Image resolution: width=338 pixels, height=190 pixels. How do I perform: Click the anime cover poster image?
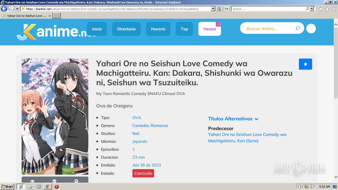[55, 117]
